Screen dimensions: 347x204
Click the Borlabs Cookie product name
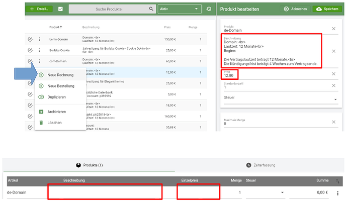[59, 50]
